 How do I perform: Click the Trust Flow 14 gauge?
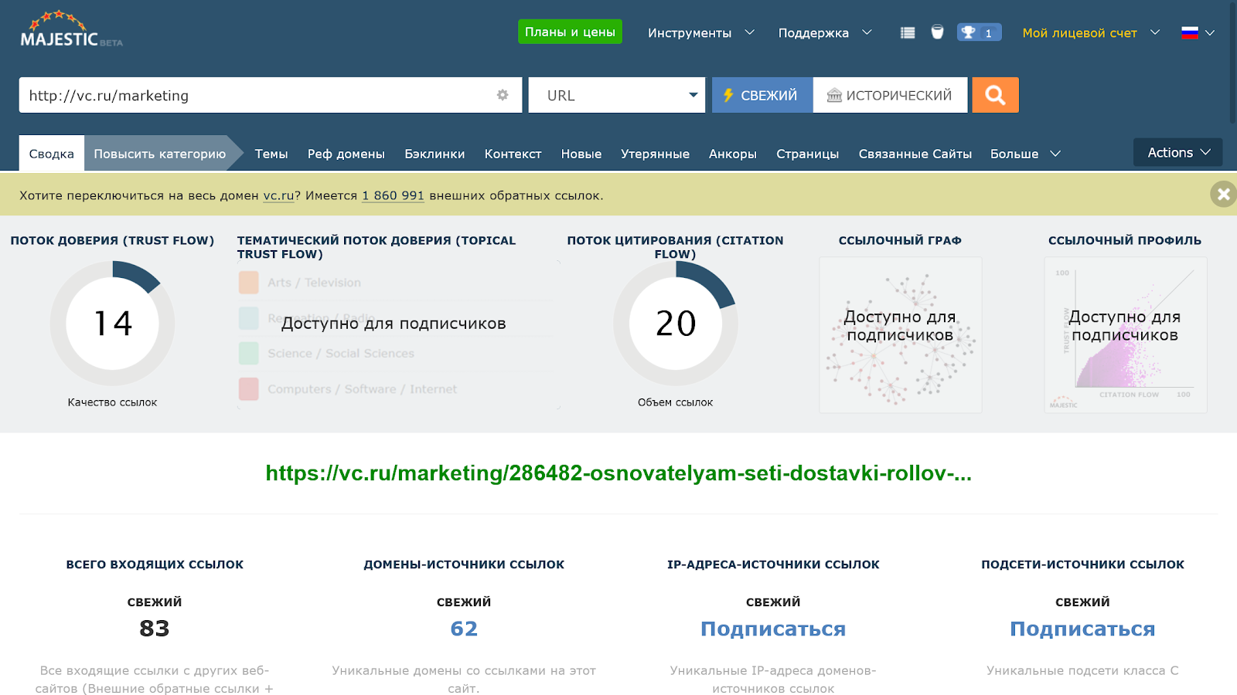point(113,323)
